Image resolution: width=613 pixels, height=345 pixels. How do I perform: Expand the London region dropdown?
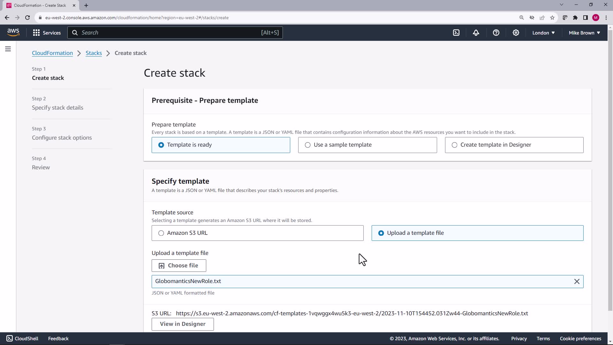[543, 33]
